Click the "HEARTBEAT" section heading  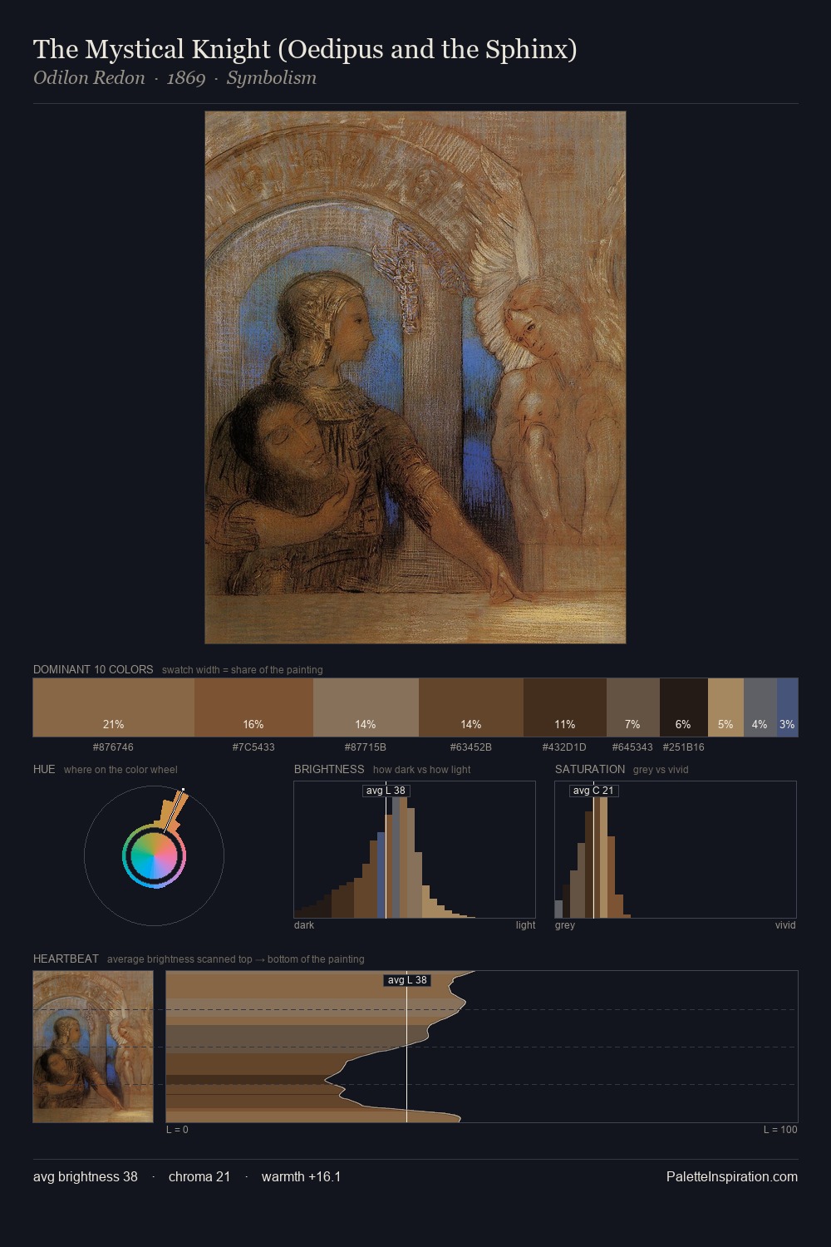point(66,959)
